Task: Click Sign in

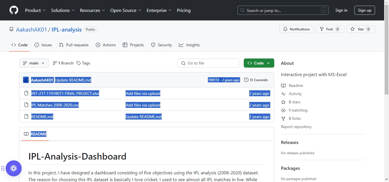Action: (341, 10)
